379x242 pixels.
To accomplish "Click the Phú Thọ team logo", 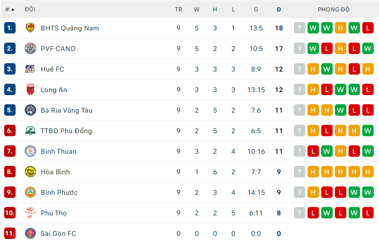I will pos(30,213).
